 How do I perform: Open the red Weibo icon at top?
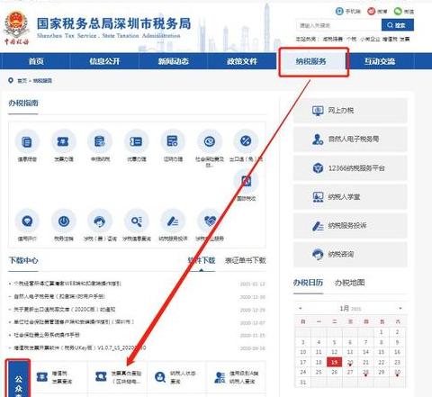click(372, 12)
